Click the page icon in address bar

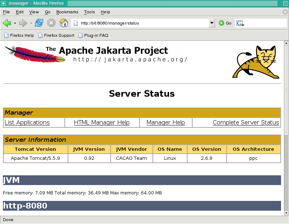click(x=76, y=23)
